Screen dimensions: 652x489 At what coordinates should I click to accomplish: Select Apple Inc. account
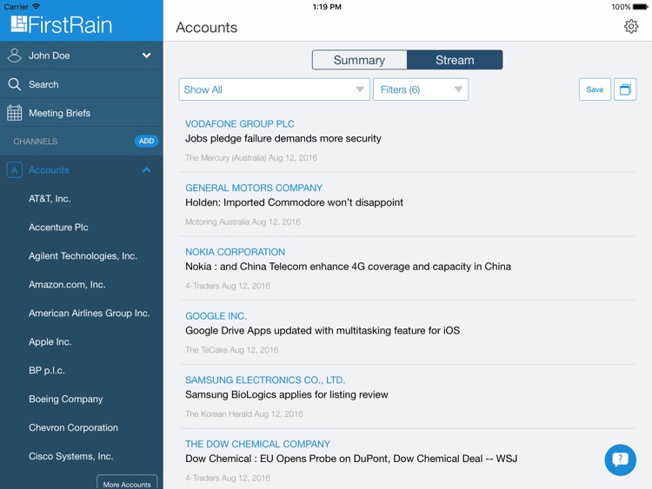pos(50,342)
